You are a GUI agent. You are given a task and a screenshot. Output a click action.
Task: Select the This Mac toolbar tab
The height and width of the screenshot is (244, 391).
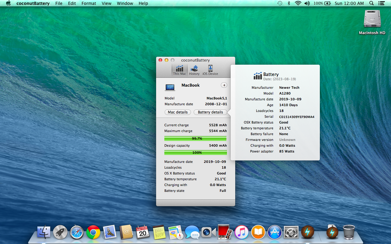coord(179,70)
